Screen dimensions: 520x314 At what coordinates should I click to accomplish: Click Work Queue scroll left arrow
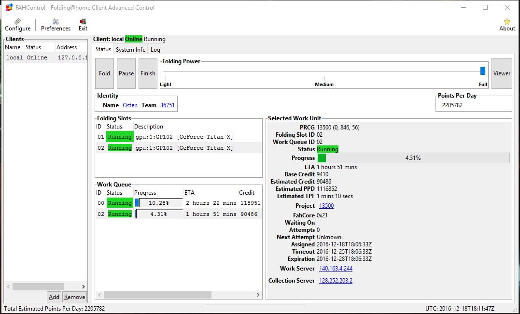99,295
